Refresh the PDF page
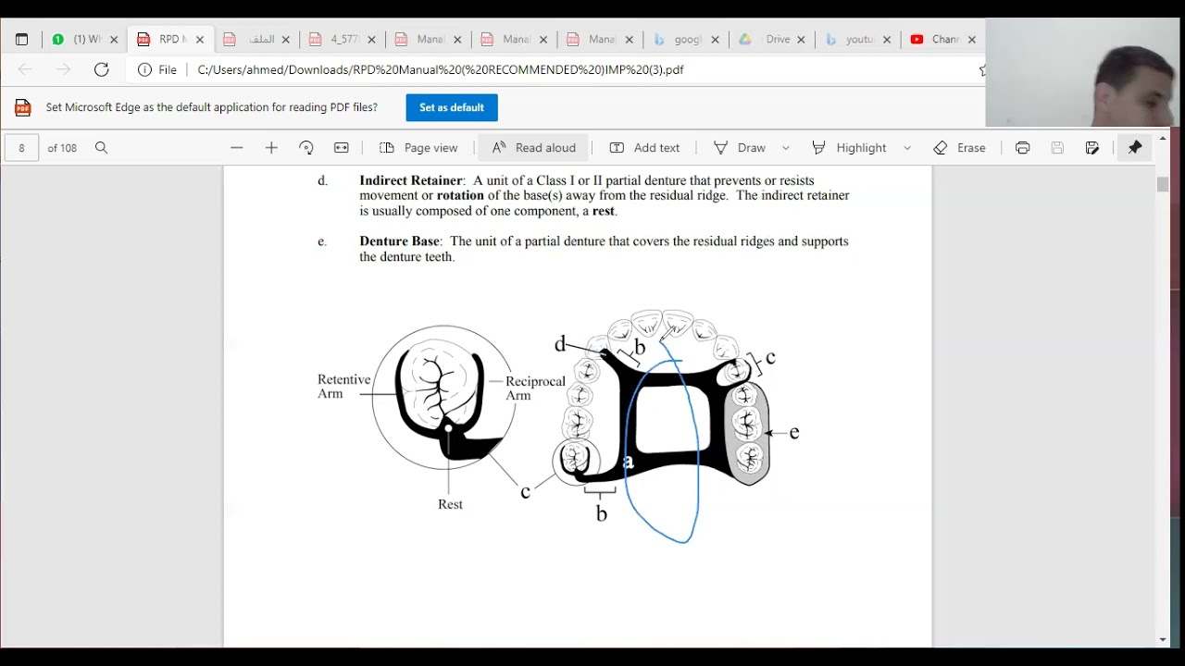 (x=102, y=69)
